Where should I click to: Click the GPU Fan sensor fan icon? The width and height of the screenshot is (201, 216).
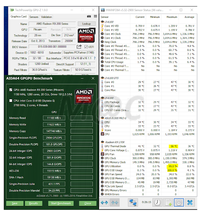click(x=102, y=154)
